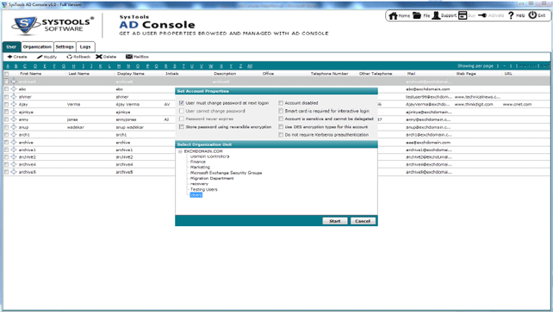The width and height of the screenshot is (553, 312).
Task: Filter users by letter A
Action: tap(8, 66)
